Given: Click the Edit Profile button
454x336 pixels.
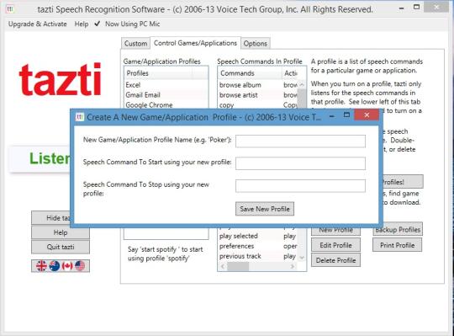Looking at the screenshot, I should 335,245.
